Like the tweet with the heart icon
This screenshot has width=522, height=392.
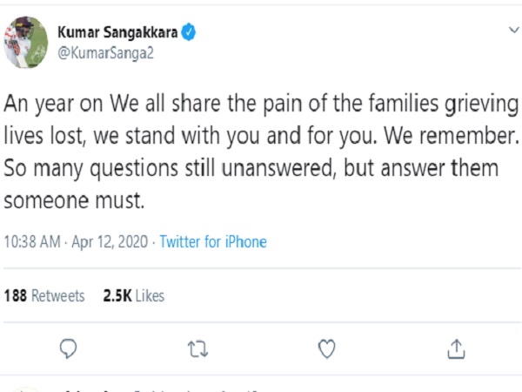(326, 349)
